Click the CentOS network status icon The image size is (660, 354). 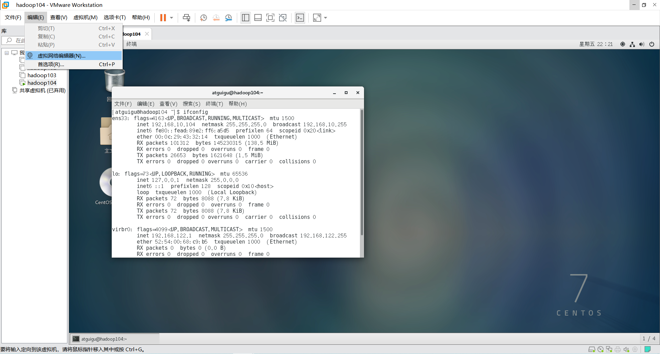[632, 44]
